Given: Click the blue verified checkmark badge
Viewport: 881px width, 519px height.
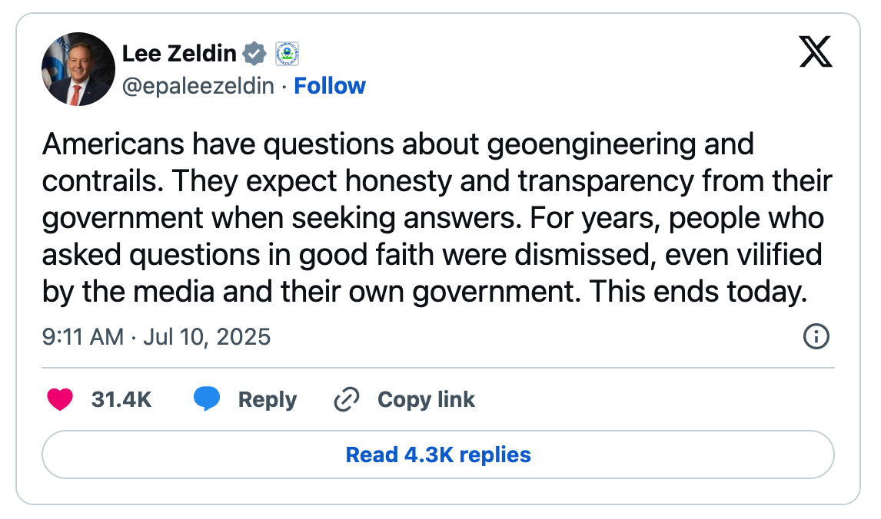Looking at the screenshot, I should pyautogui.click(x=255, y=53).
